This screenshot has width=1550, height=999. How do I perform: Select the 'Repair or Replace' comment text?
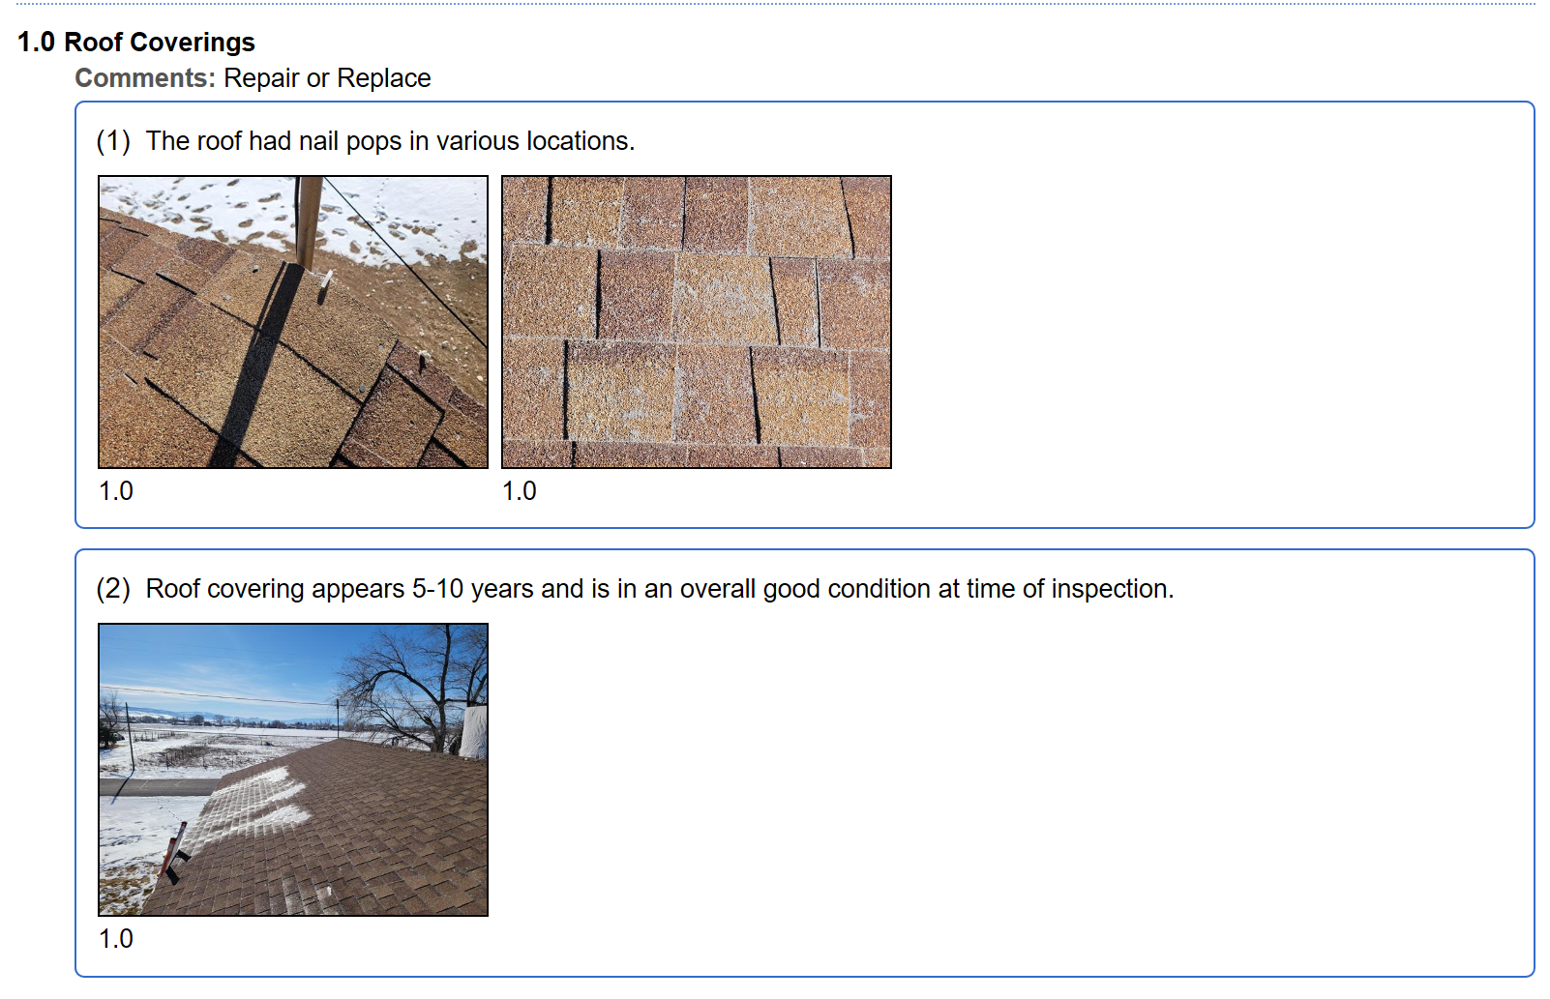327,78
